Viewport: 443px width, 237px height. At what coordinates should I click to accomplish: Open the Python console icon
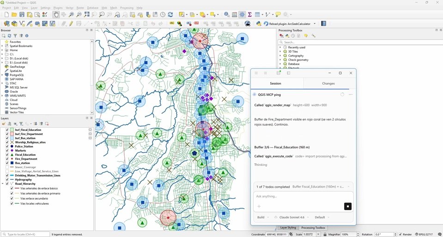coord(259,24)
